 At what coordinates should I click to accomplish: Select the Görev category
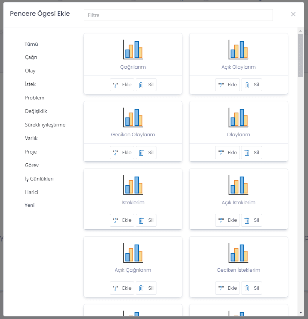32,165
